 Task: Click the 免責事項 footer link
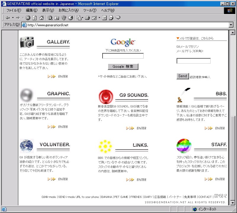point(190,197)
